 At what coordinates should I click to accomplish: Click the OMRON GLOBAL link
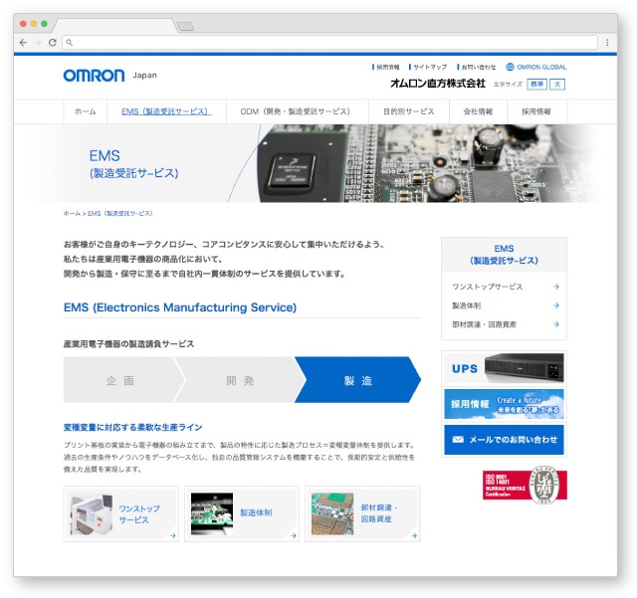(x=541, y=67)
